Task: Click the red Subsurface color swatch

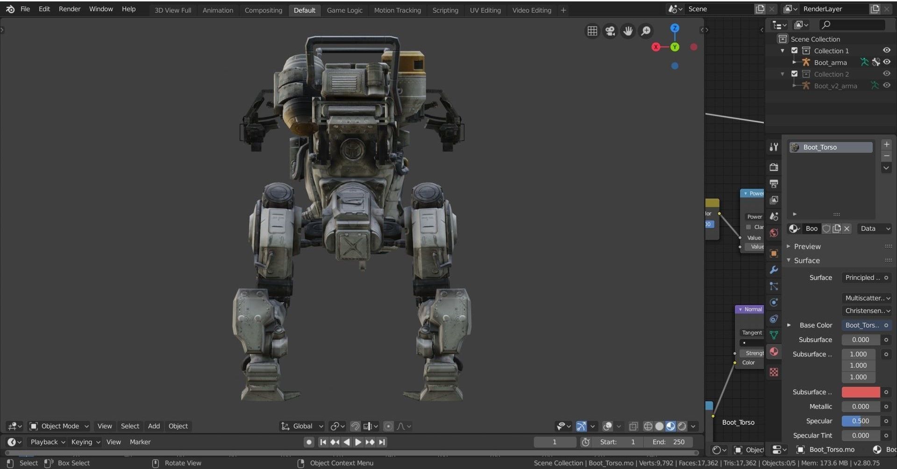Action: click(861, 392)
